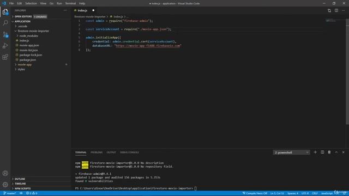Split the editor to the right

tap(336, 10)
